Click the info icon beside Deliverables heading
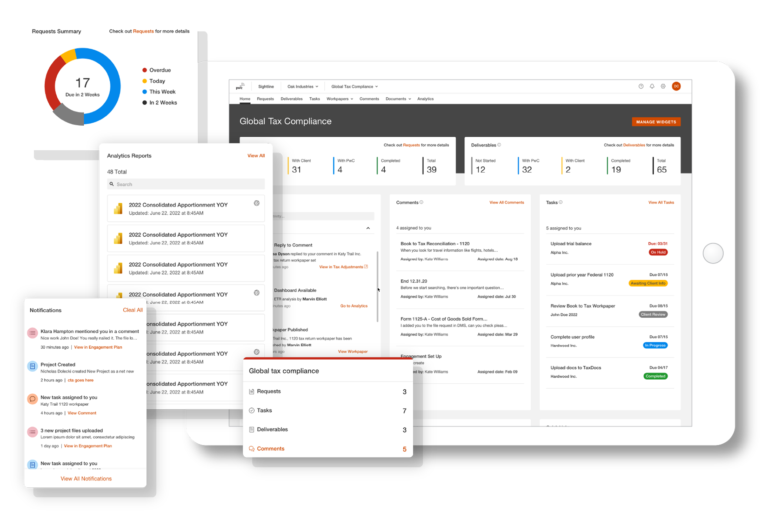The width and height of the screenshot is (768, 519). click(499, 145)
